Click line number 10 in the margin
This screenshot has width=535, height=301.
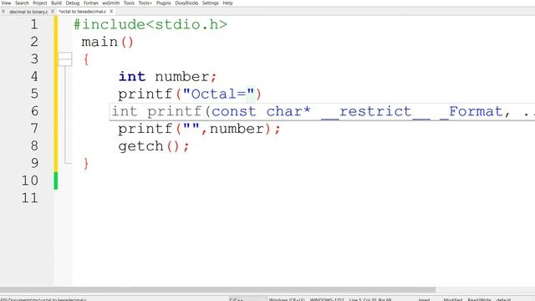tap(30, 181)
